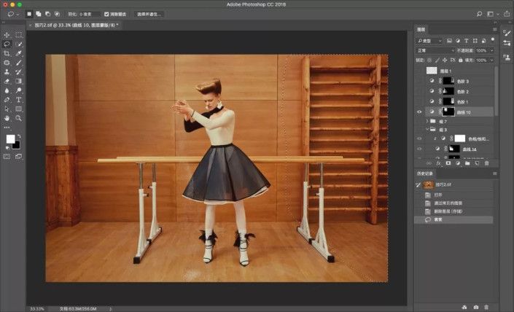Select the Crop tool

coord(7,53)
